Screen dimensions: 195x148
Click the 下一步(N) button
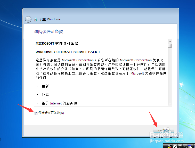pos(164,130)
